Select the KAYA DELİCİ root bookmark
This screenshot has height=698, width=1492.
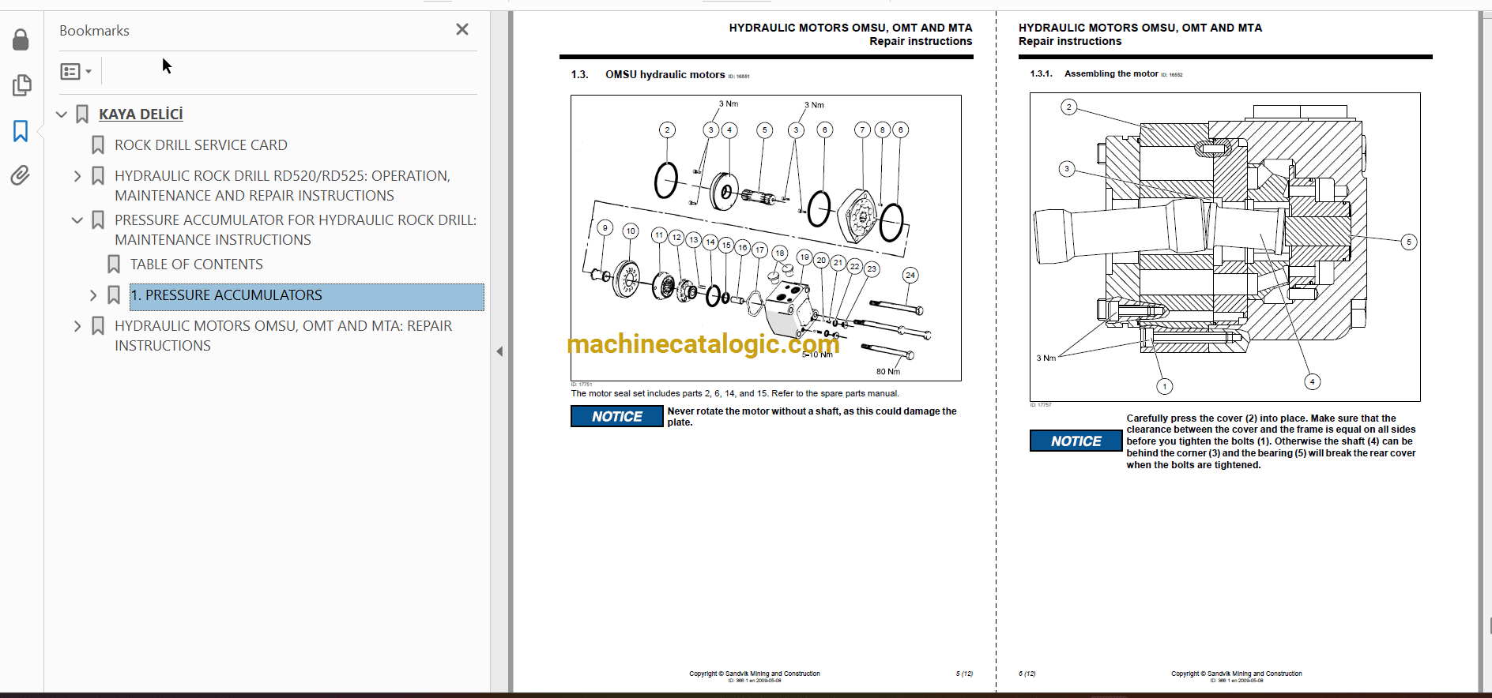coord(141,114)
